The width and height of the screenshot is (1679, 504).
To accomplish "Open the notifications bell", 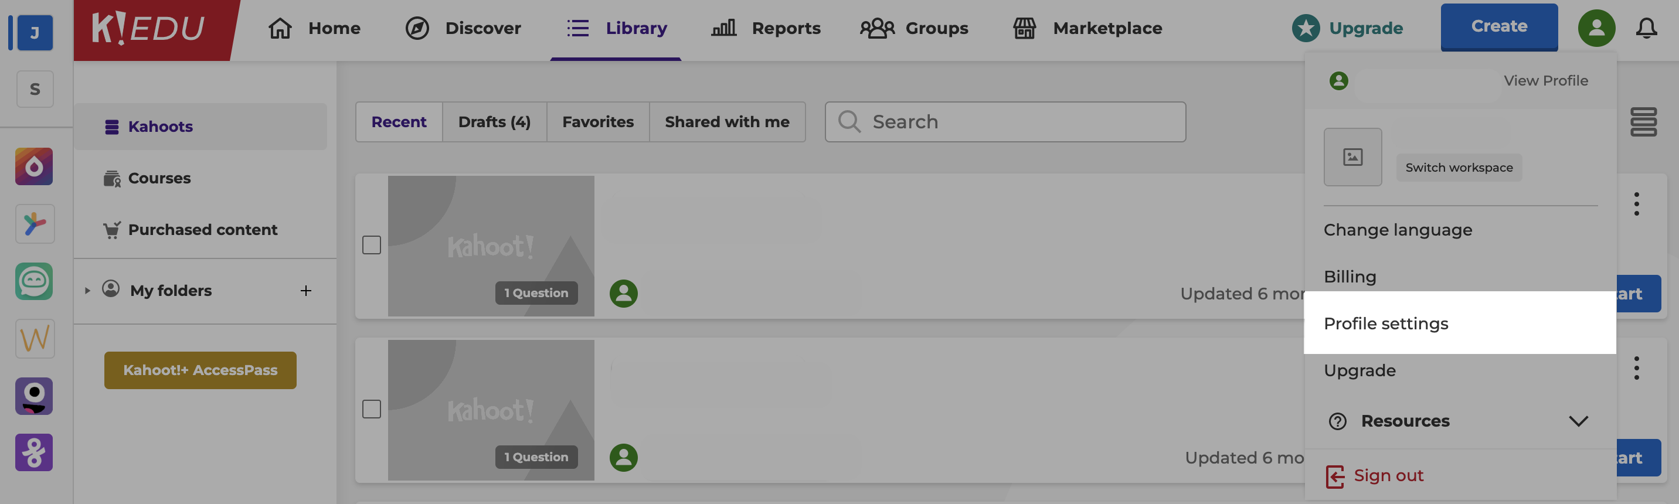I will point(1646,28).
